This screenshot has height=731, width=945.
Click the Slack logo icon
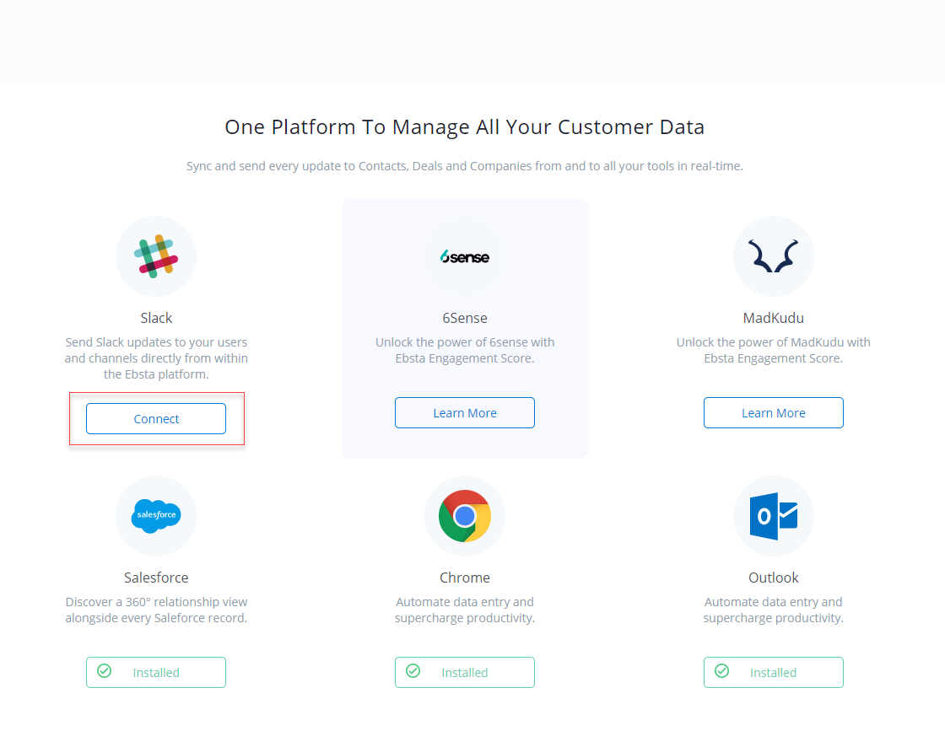(x=156, y=256)
